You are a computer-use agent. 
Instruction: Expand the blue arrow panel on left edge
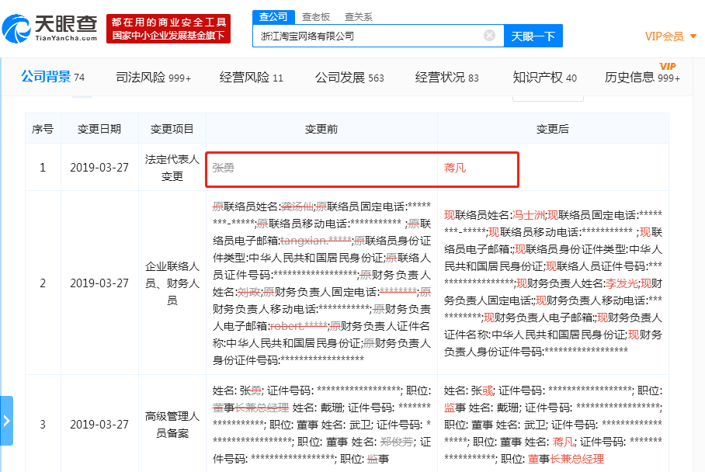[x=8, y=420]
